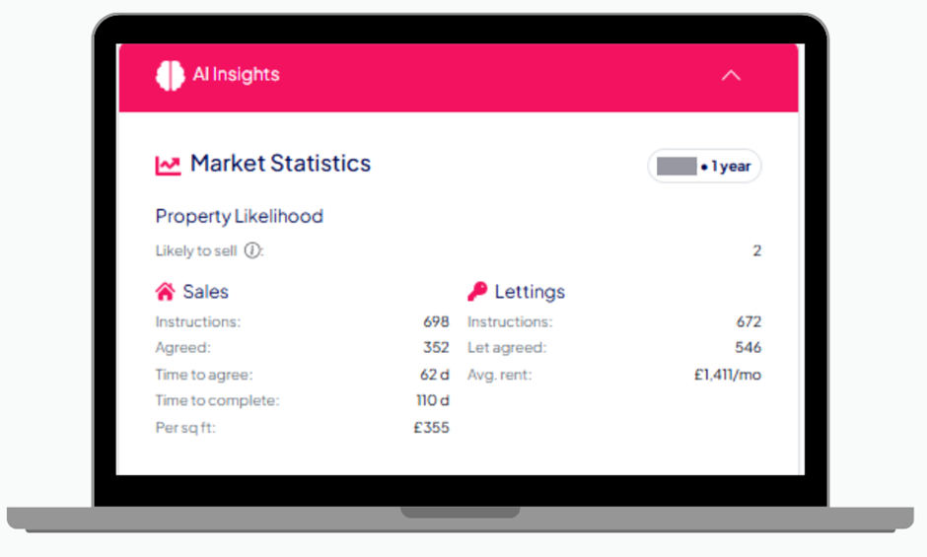Click the AI Insights header title
927x557 pixels.
236,75
